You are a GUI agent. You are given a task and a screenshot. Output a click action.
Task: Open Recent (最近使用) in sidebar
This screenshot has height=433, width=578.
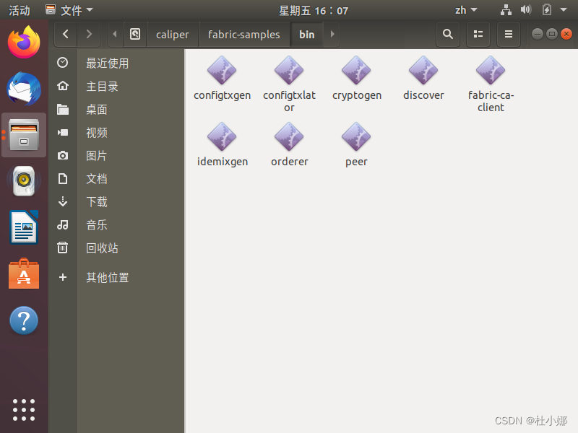pos(116,63)
